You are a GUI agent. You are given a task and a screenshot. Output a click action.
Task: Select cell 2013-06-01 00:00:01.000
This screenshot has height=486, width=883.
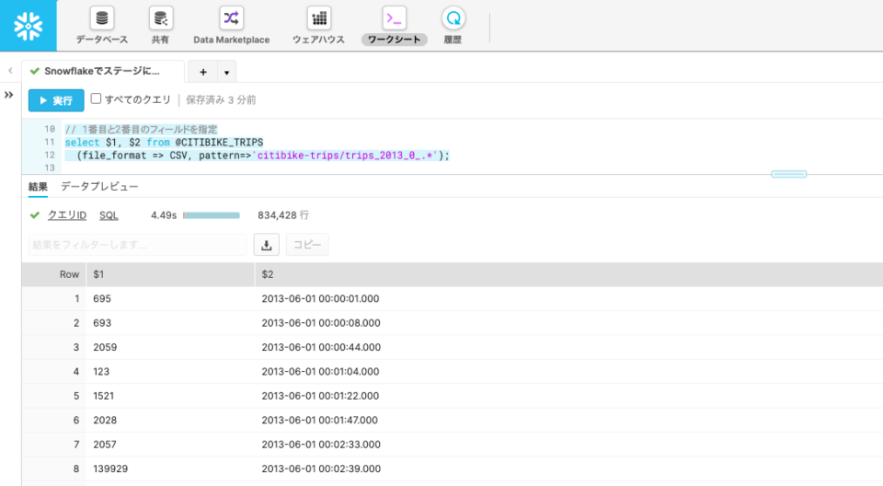pos(320,299)
